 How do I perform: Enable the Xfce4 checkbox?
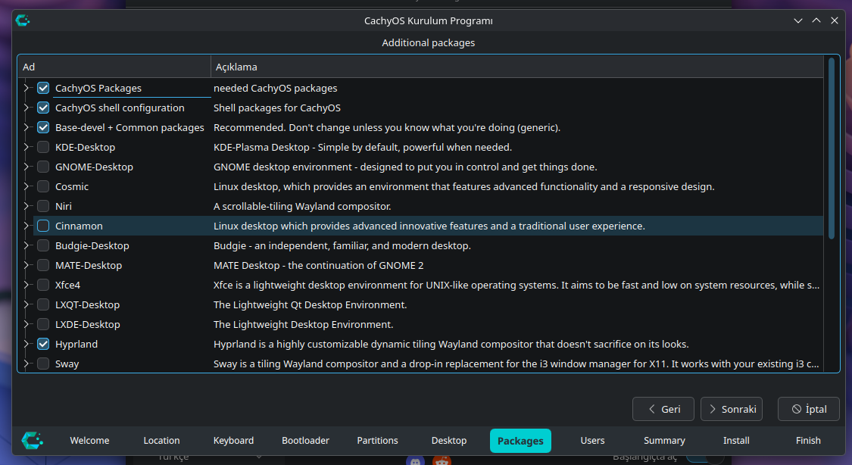[43, 285]
